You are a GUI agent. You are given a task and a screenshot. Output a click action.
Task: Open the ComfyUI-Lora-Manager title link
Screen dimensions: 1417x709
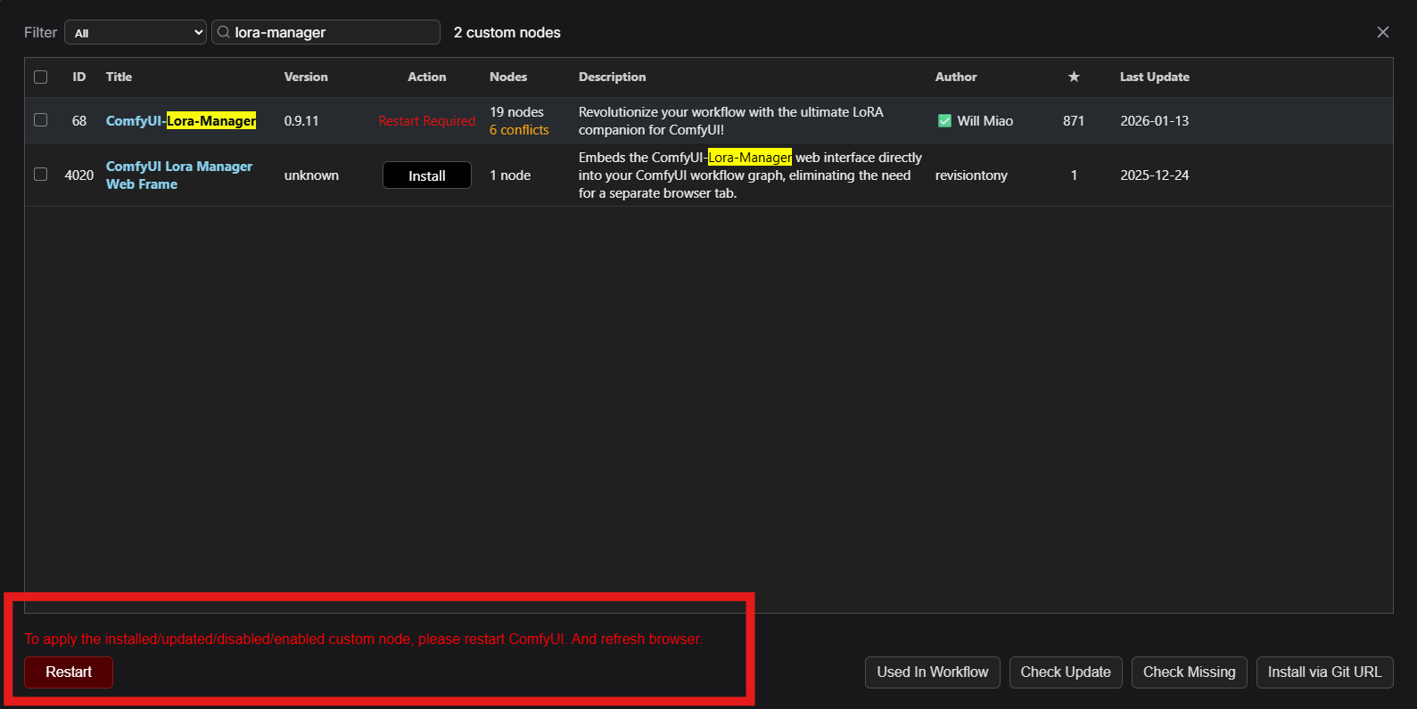tap(181, 120)
